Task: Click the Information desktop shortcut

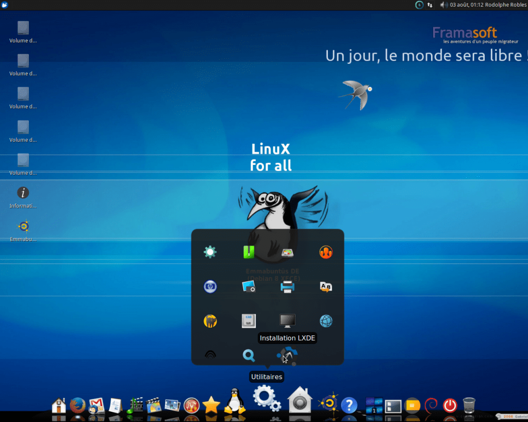Action: point(23,193)
